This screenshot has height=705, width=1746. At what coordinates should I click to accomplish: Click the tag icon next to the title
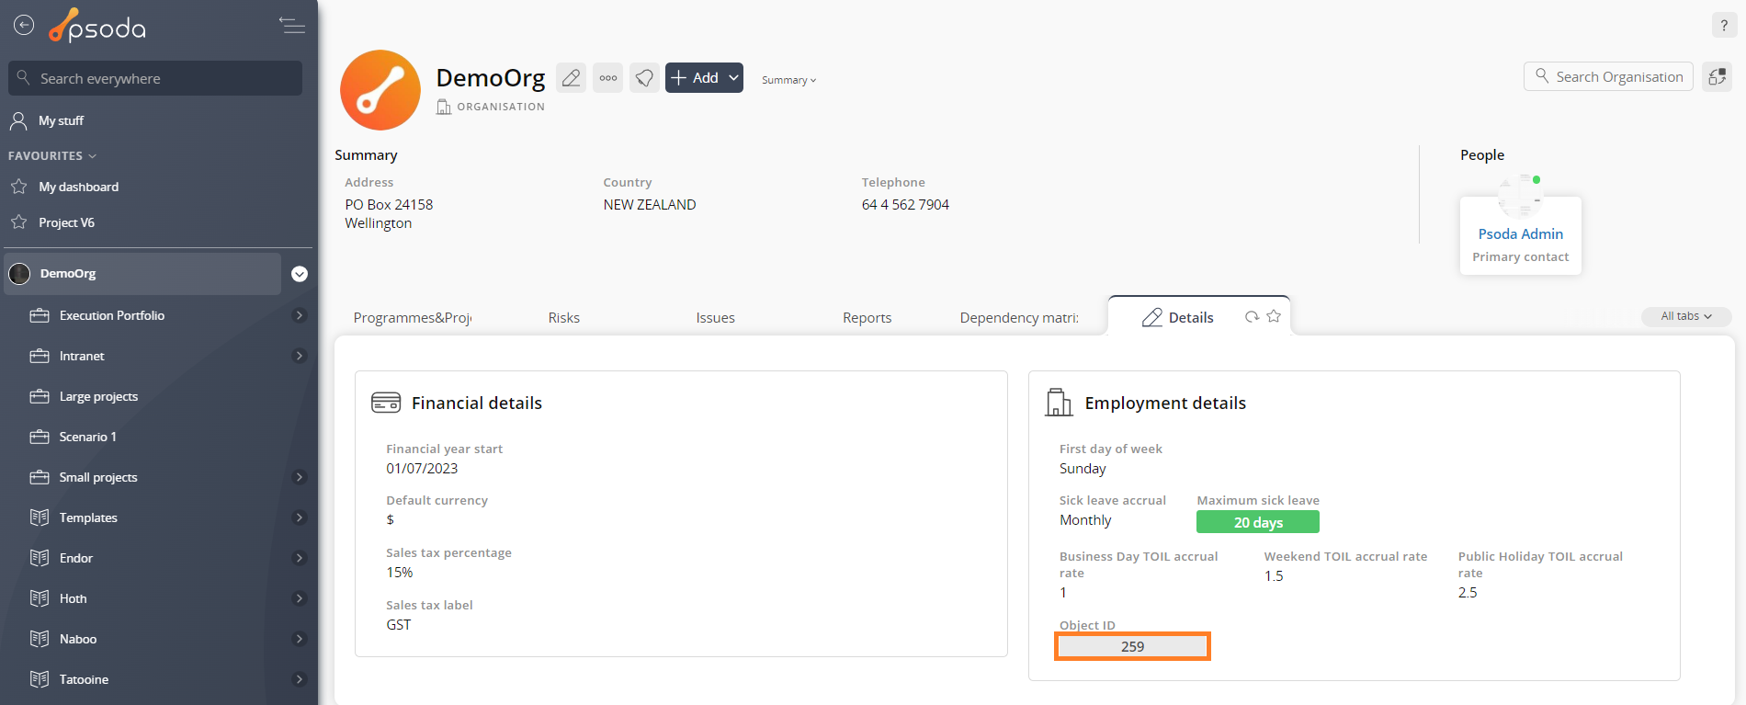[x=644, y=78]
